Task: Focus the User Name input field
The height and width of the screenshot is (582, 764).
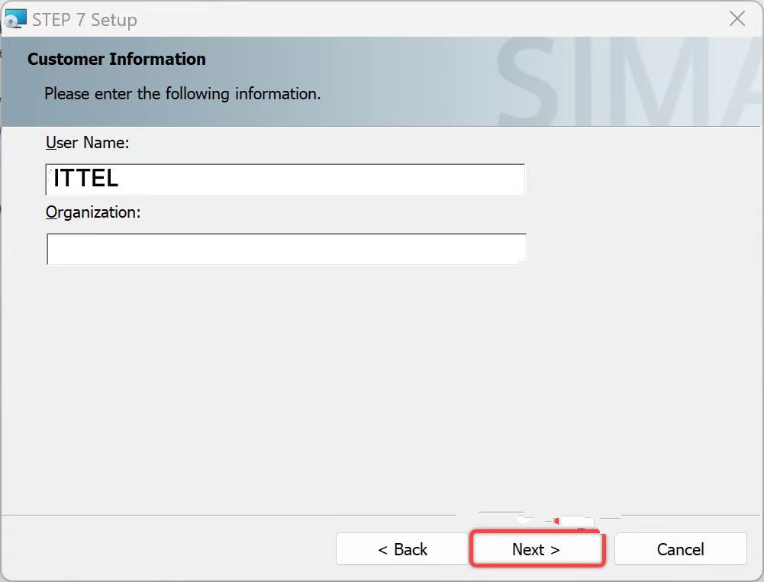Action: pyautogui.click(x=285, y=179)
